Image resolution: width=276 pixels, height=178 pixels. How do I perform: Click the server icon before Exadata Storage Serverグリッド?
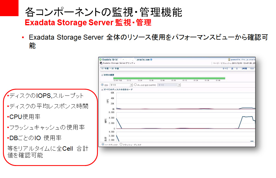[101, 63]
